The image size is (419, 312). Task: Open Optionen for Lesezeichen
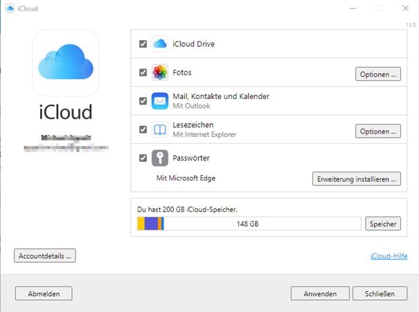tap(378, 131)
